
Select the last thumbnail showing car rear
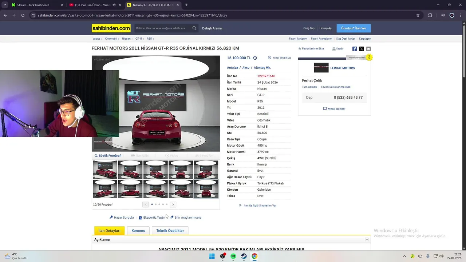(x=206, y=189)
